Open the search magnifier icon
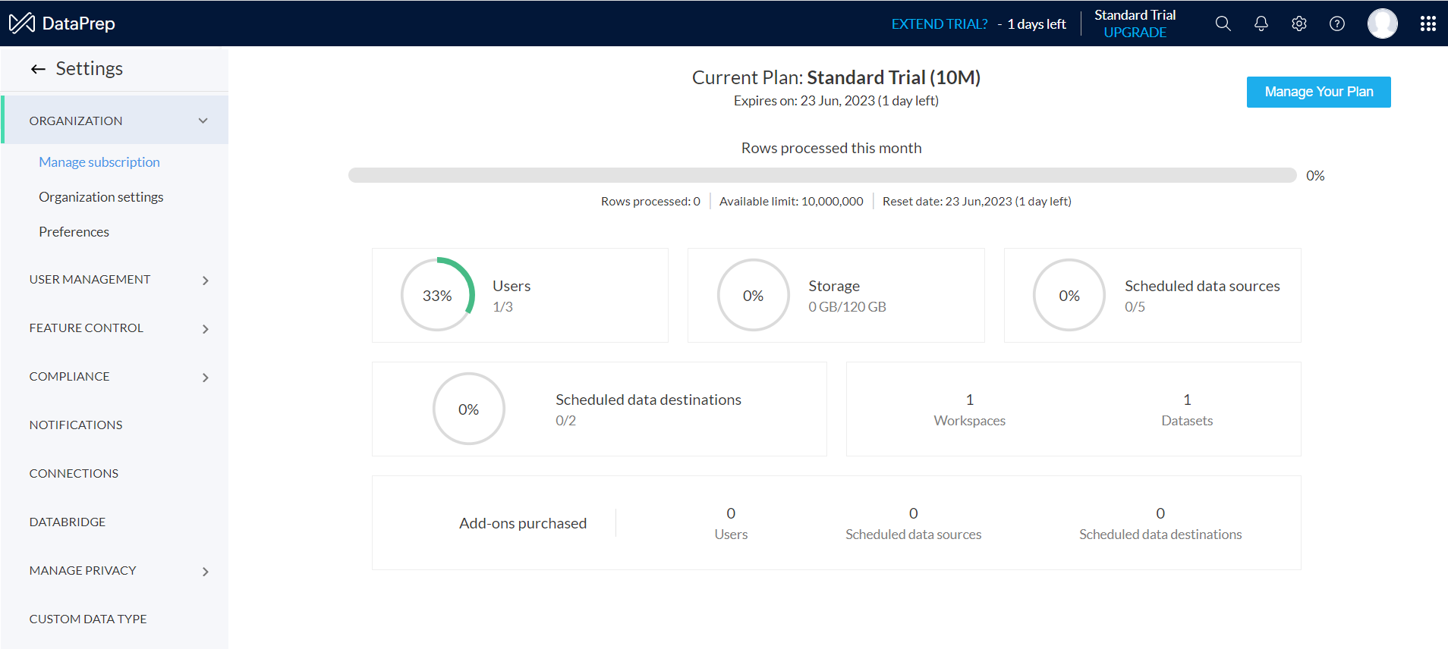 (1223, 24)
